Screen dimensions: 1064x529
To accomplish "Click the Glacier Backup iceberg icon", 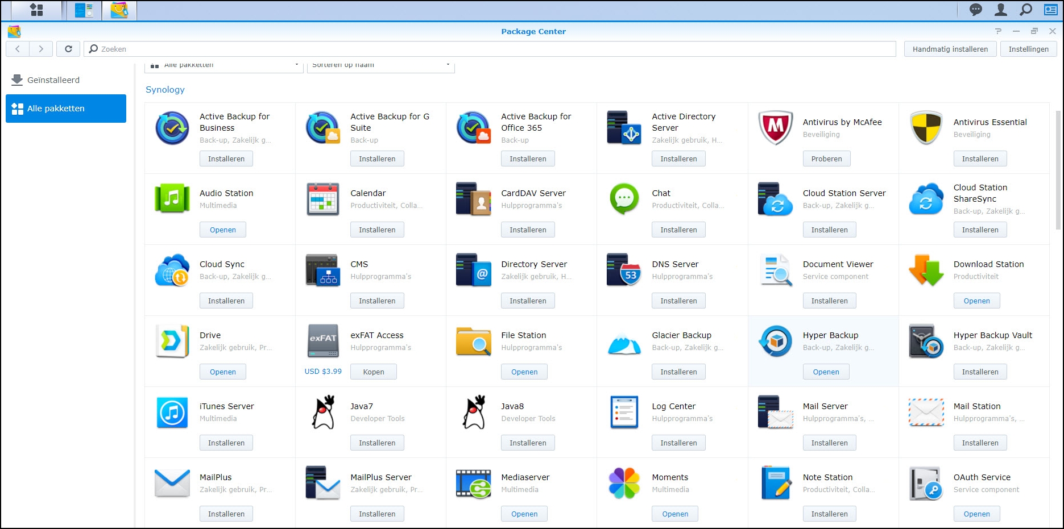I will pos(624,343).
